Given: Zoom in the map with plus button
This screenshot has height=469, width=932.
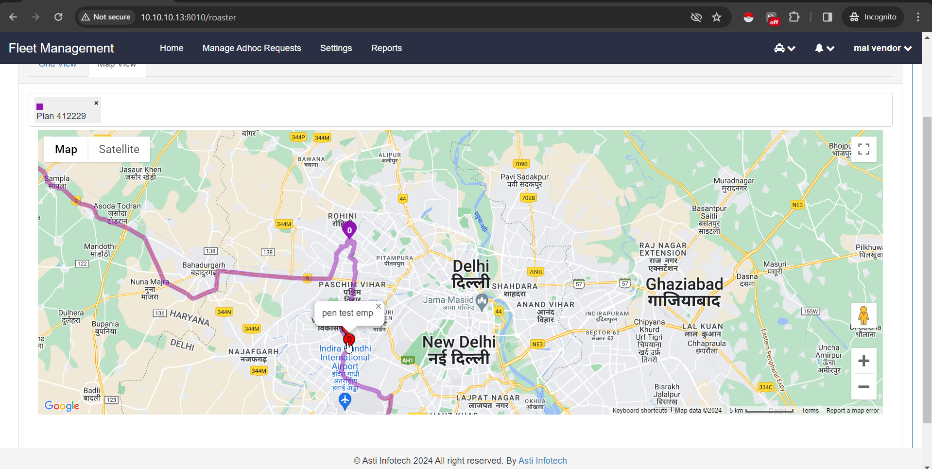Looking at the screenshot, I should [863, 361].
